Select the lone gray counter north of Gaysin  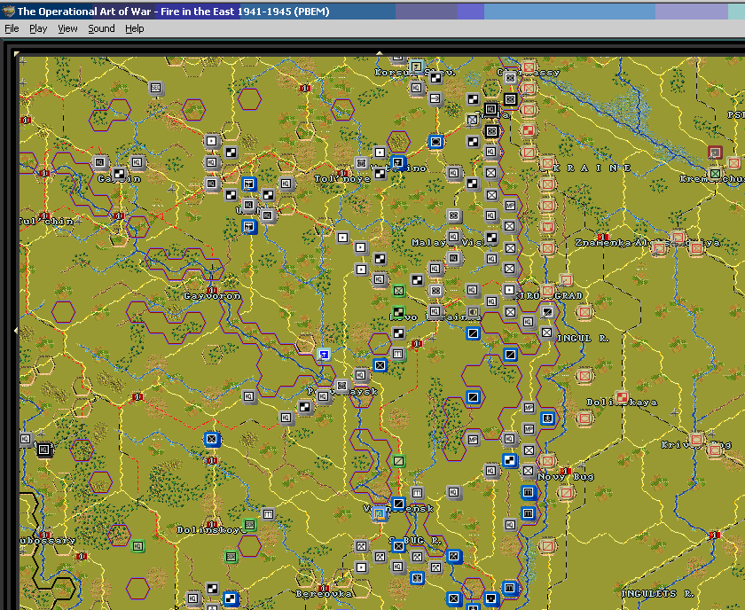tap(155, 88)
